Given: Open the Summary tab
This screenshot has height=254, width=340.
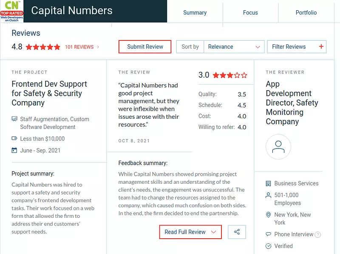Looking at the screenshot, I should tap(195, 13).
